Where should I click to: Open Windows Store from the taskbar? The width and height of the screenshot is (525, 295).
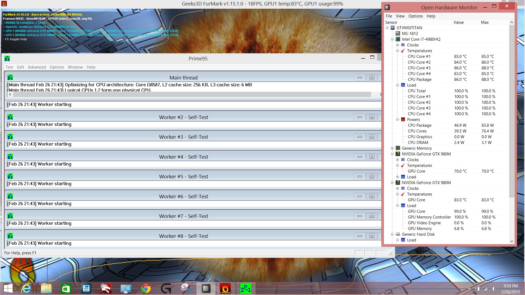(x=66, y=288)
